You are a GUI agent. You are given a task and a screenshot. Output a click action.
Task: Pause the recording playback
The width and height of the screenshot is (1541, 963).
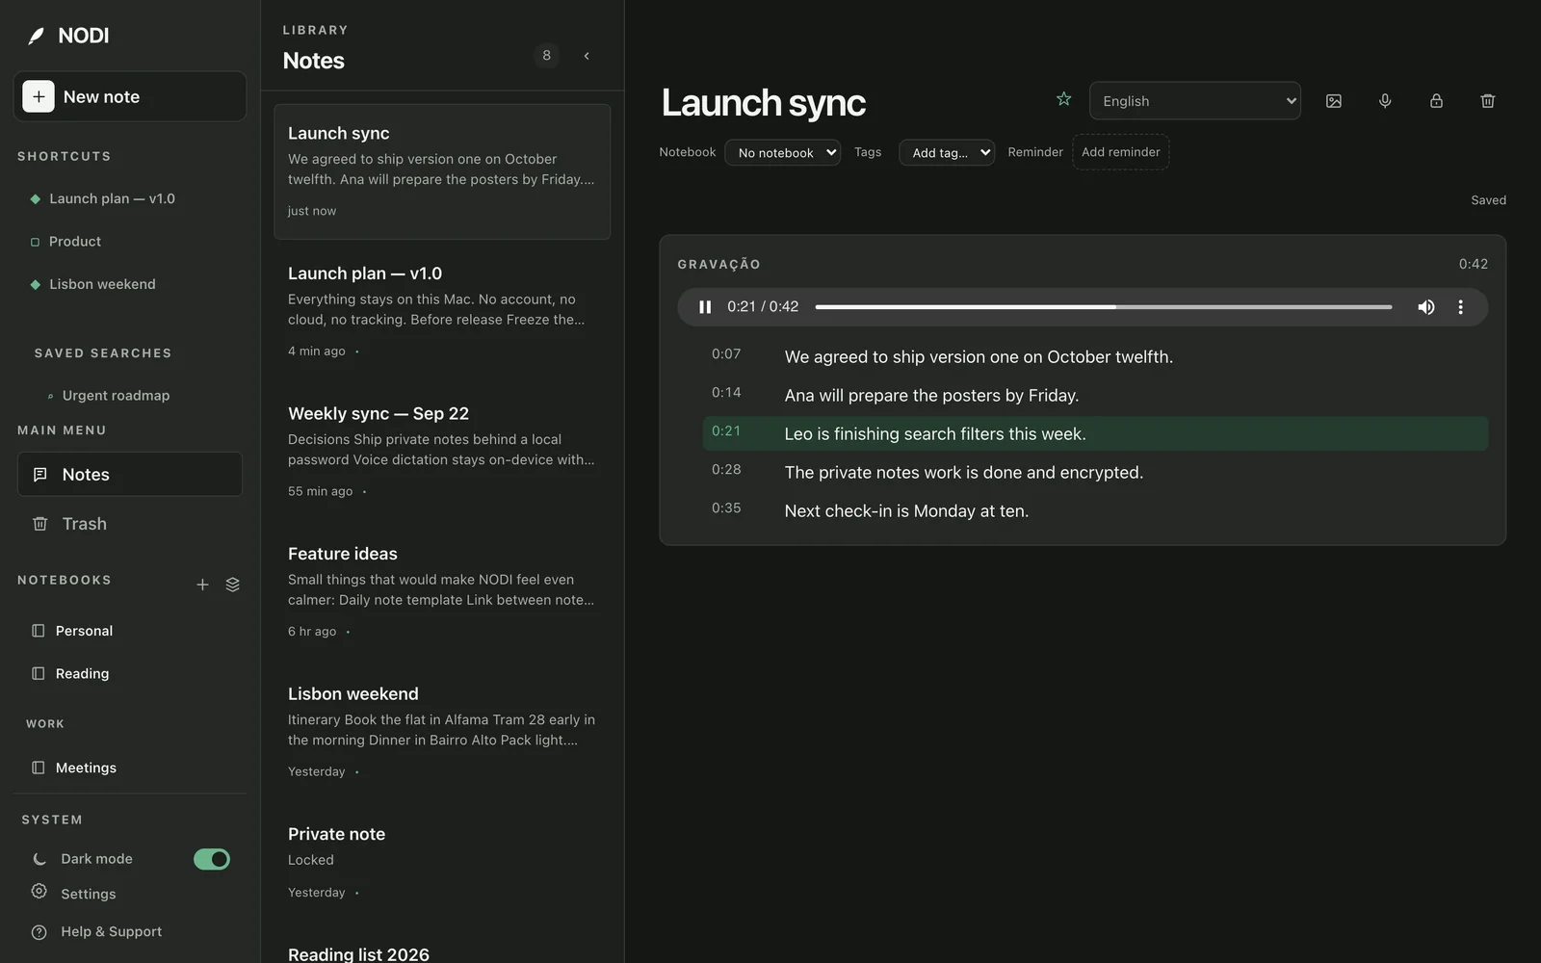point(705,307)
